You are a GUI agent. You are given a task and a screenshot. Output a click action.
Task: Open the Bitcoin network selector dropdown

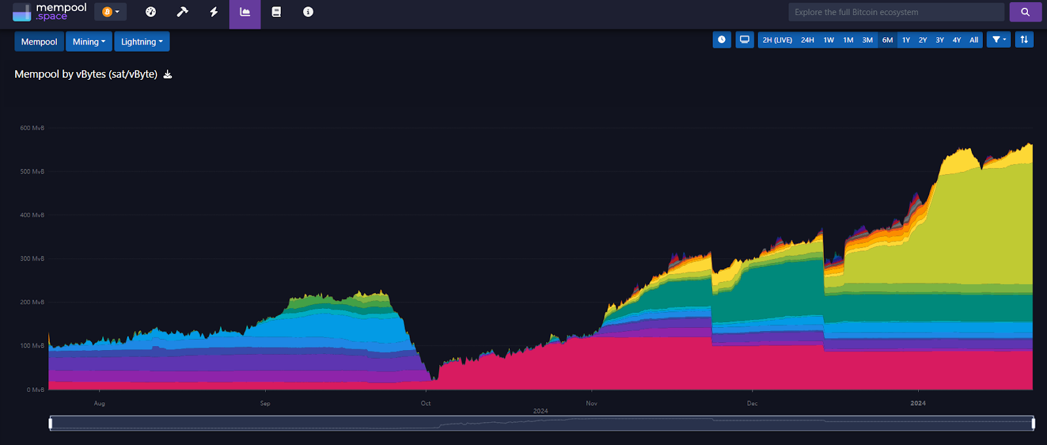pyautogui.click(x=111, y=12)
